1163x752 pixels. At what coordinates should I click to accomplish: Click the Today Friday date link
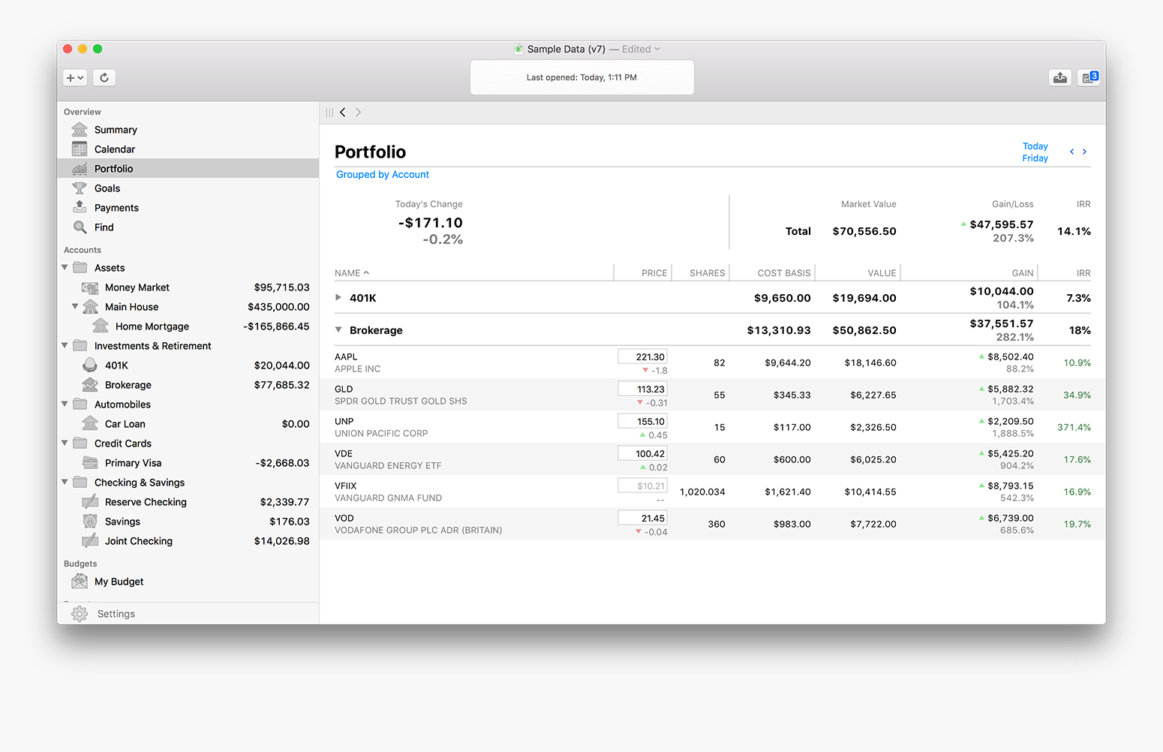coord(1035,152)
